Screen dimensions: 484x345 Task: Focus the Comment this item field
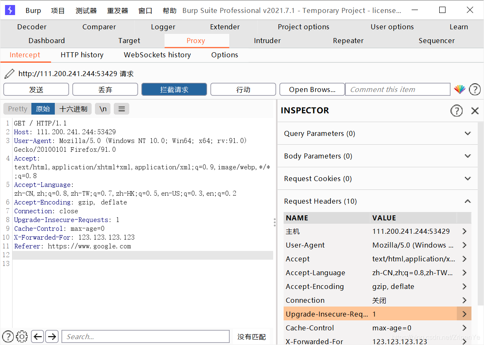coord(397,89)
